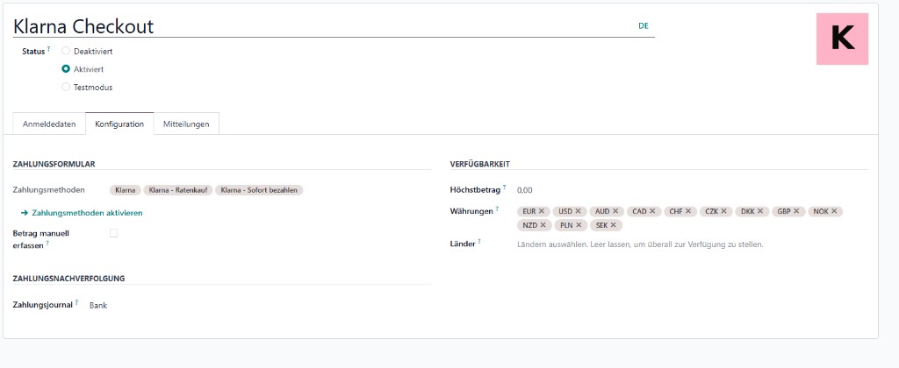This screenshot has height=368, width=899.
Task: Switch to the Konfiguration tab
Action: point(119,124)
